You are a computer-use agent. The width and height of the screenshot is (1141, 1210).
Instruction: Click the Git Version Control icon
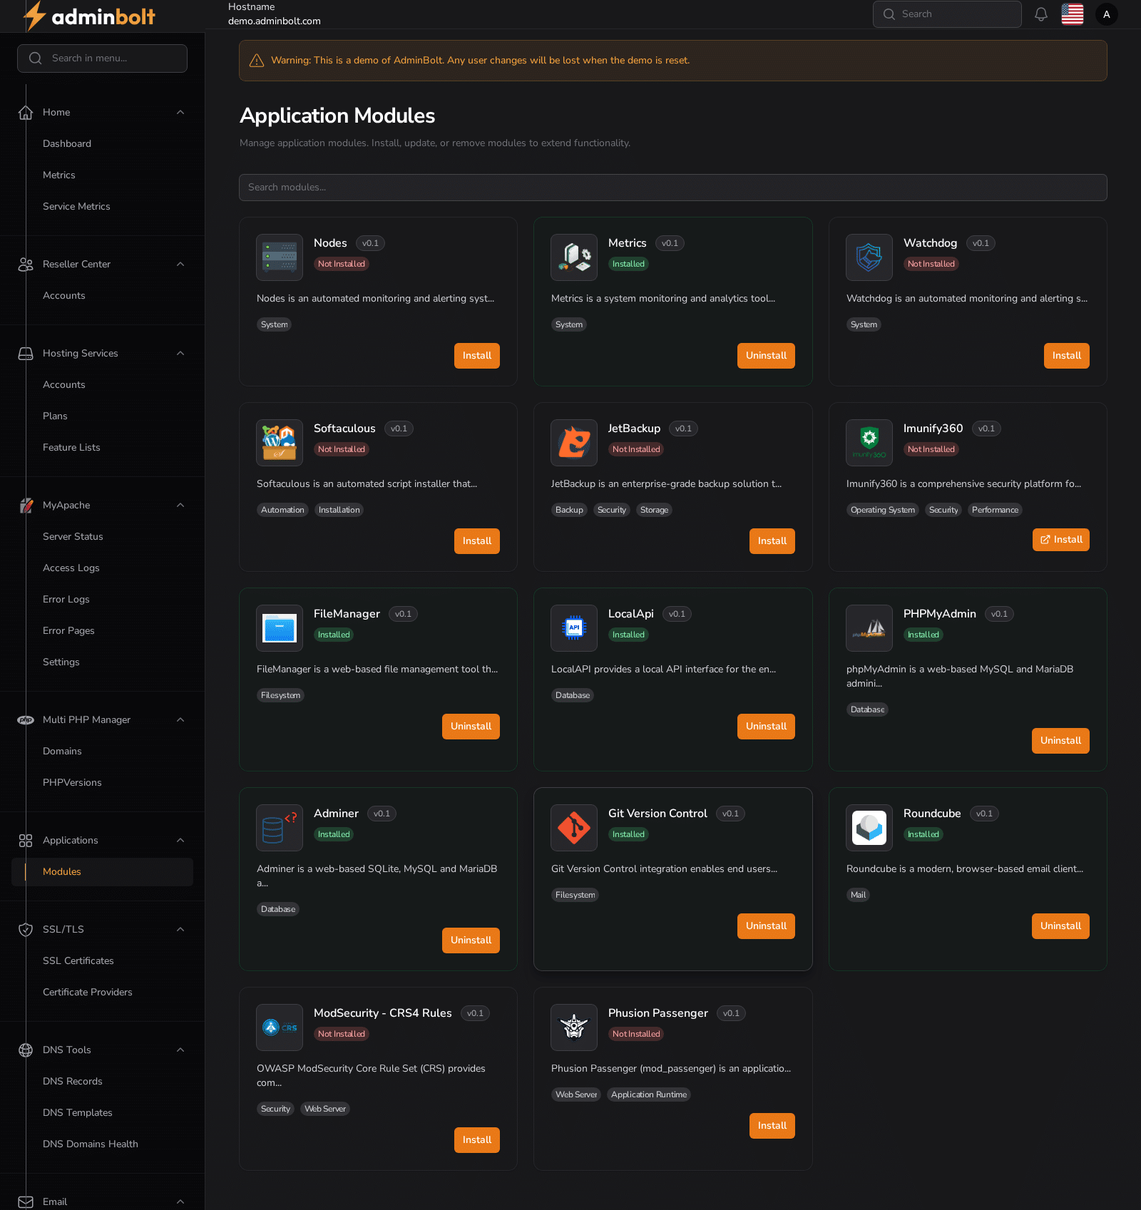tap(574, 828)
